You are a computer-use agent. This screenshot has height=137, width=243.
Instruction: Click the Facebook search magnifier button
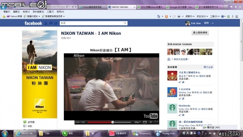(x=125, y=23)
